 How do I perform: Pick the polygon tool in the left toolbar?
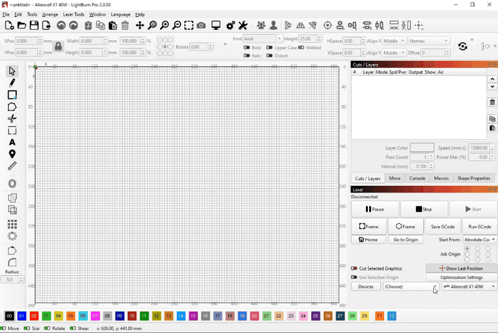(x=12, y=107)
